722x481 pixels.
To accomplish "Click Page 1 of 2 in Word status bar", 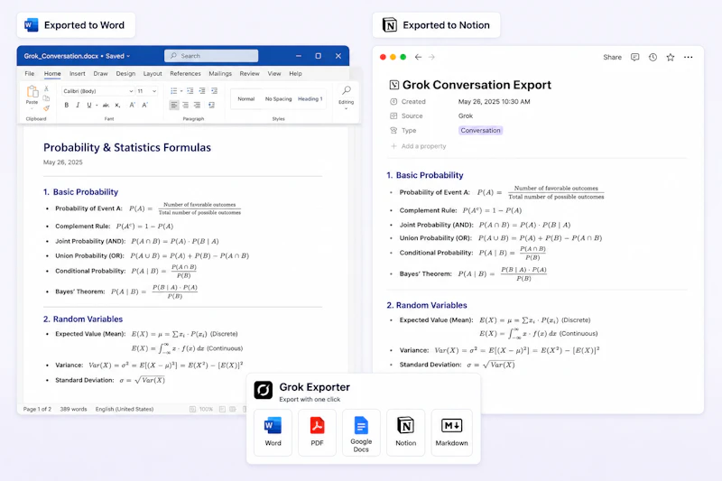I will [37, 409].
